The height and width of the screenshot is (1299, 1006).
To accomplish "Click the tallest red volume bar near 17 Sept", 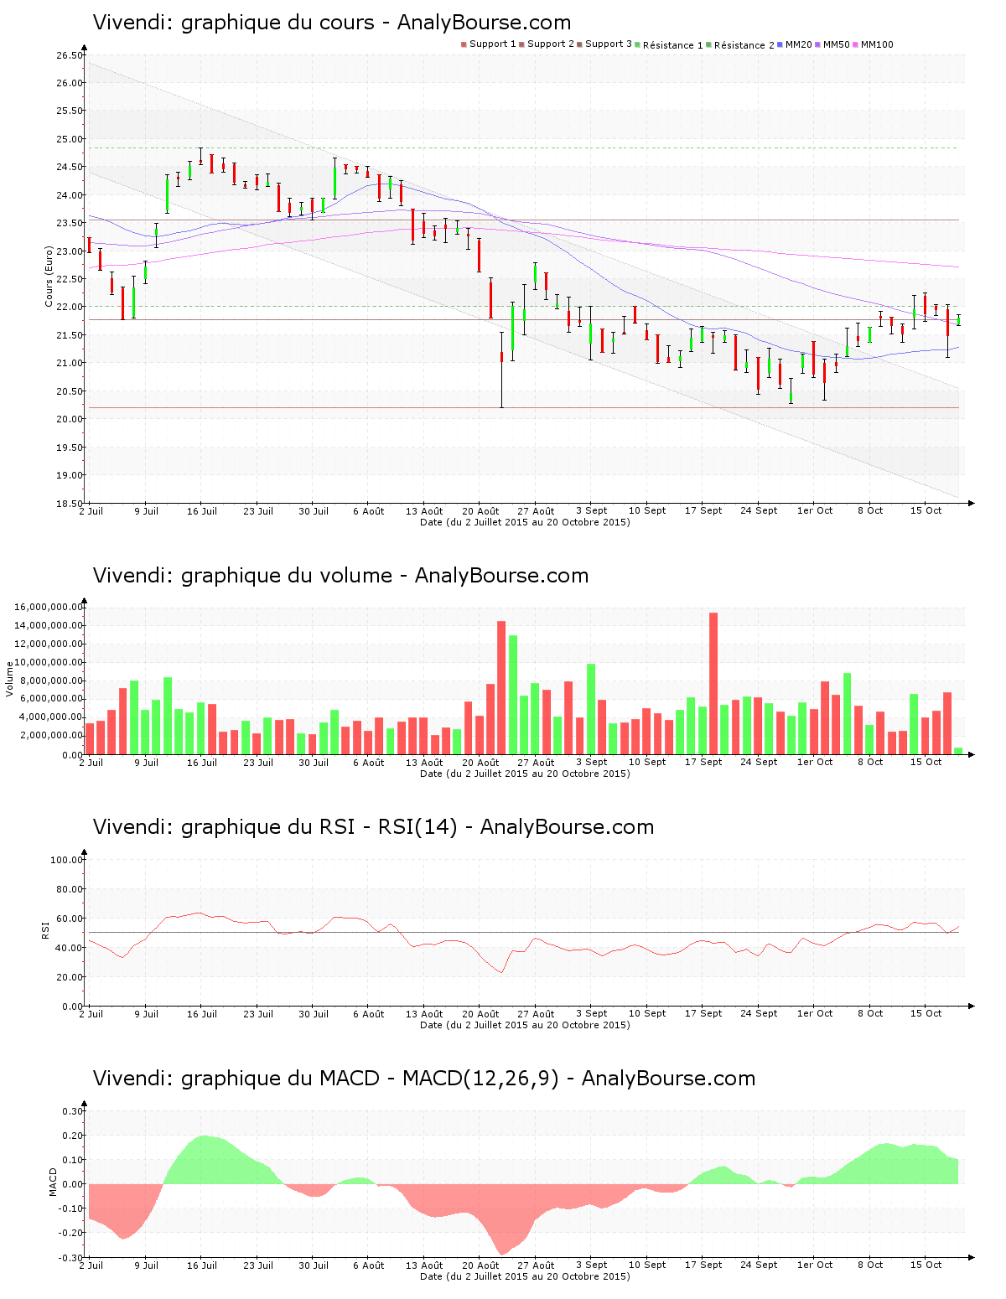I will click(x=713, y=683).
